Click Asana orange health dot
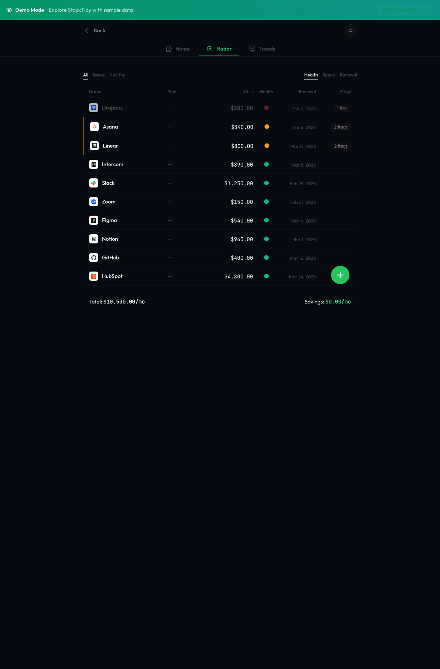440x669 pixels. point(267,127)
